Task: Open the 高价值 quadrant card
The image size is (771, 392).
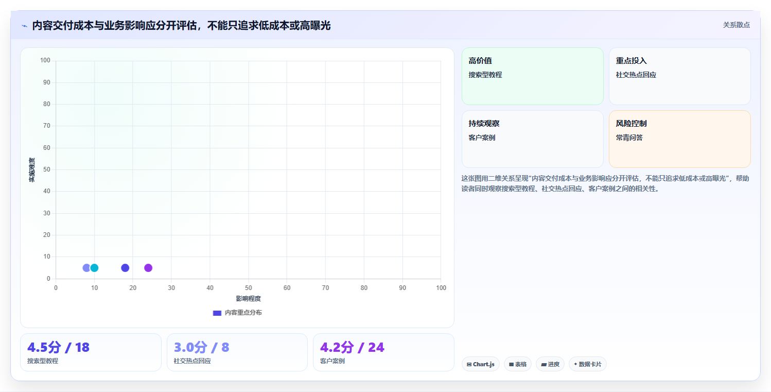Action: point(533,76)
